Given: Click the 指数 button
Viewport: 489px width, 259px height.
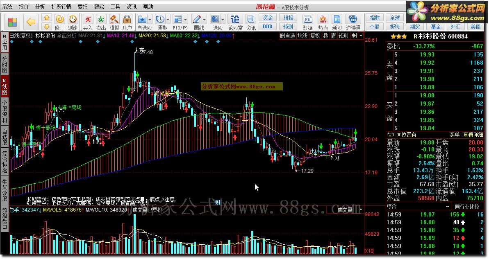Looking at the screenshot, I should pos(375,18).
